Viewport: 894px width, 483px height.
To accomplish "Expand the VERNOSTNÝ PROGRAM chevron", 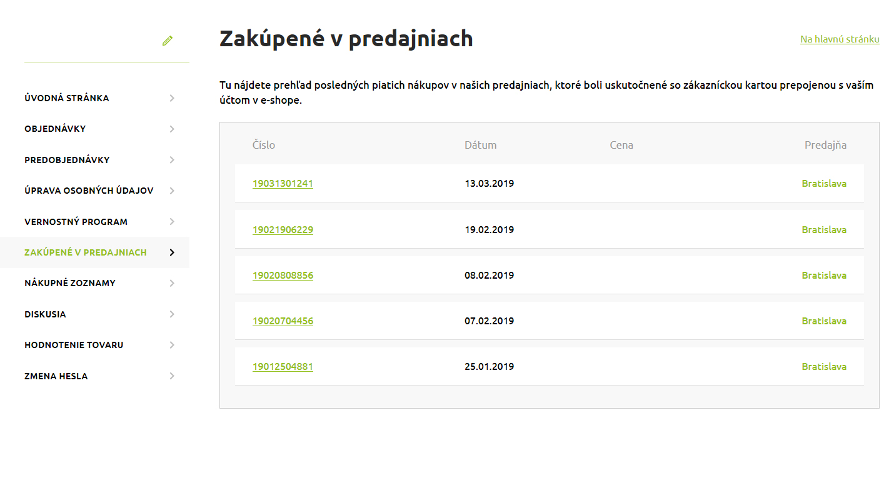I will (x=172, y=221).
